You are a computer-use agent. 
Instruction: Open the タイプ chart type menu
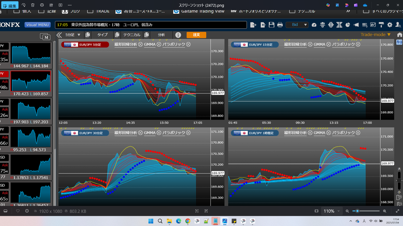pos(102,35)
